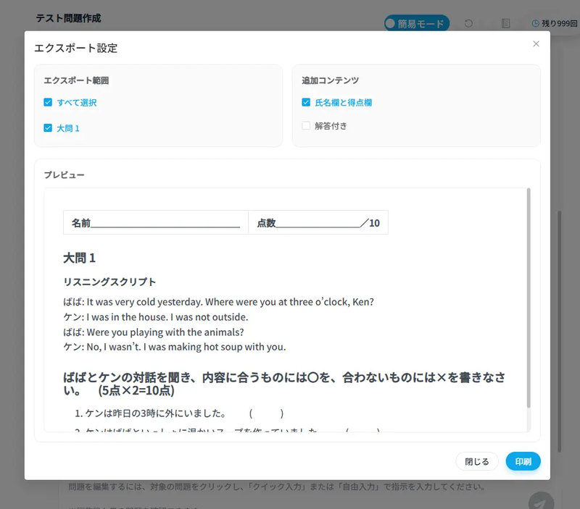Disable the 氏名欄と得点欄 option
The width and height of the screenshot is (580, 509).
coord(305,102)
